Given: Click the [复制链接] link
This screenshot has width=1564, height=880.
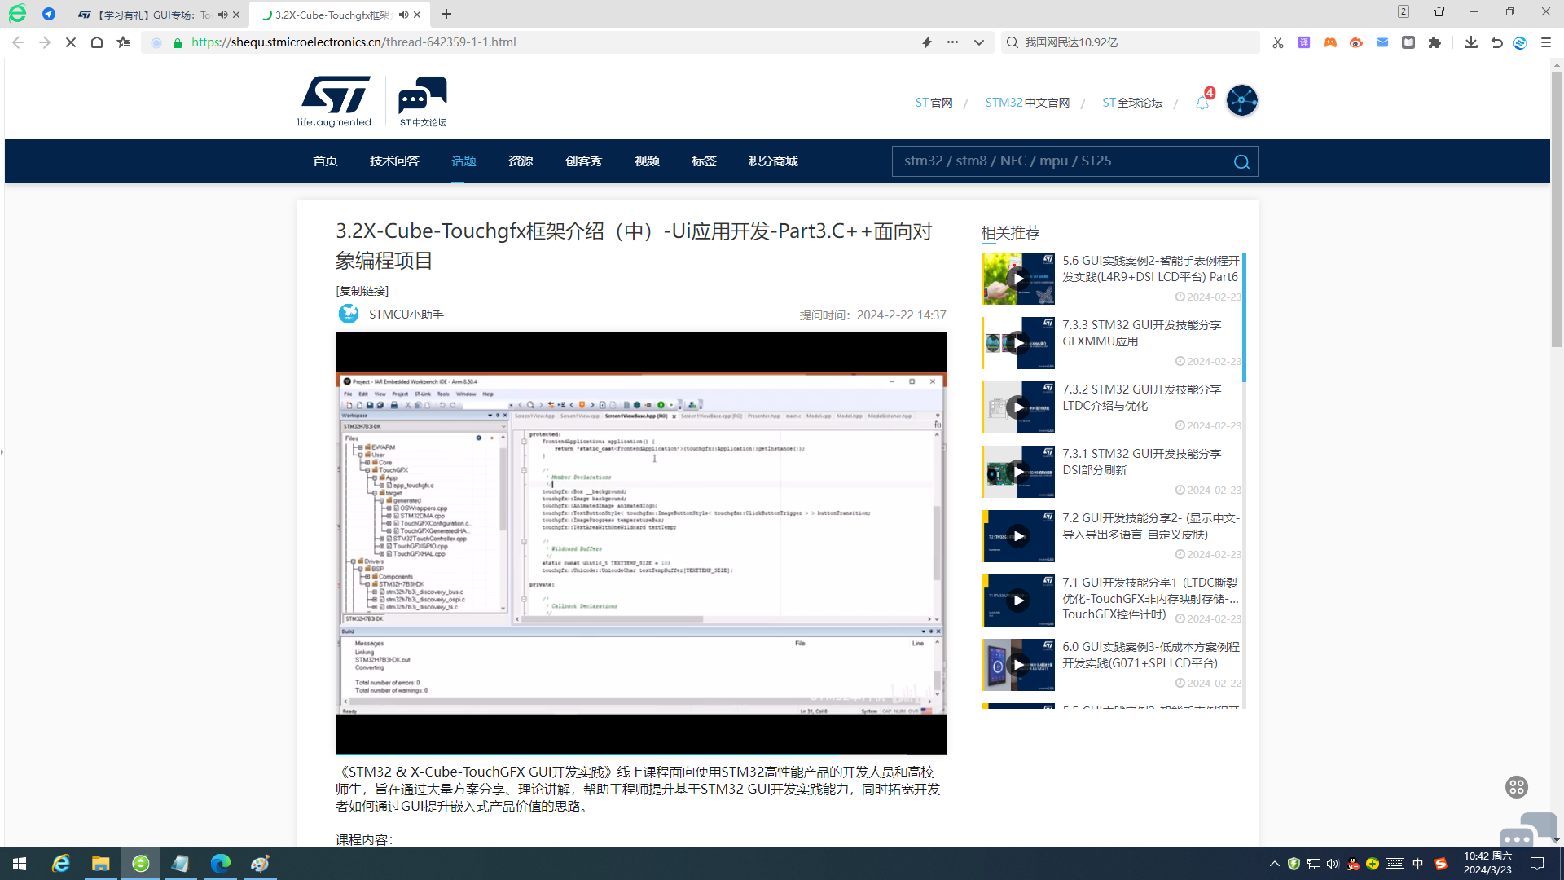Looking at the screenshot, I should point(362,291).
